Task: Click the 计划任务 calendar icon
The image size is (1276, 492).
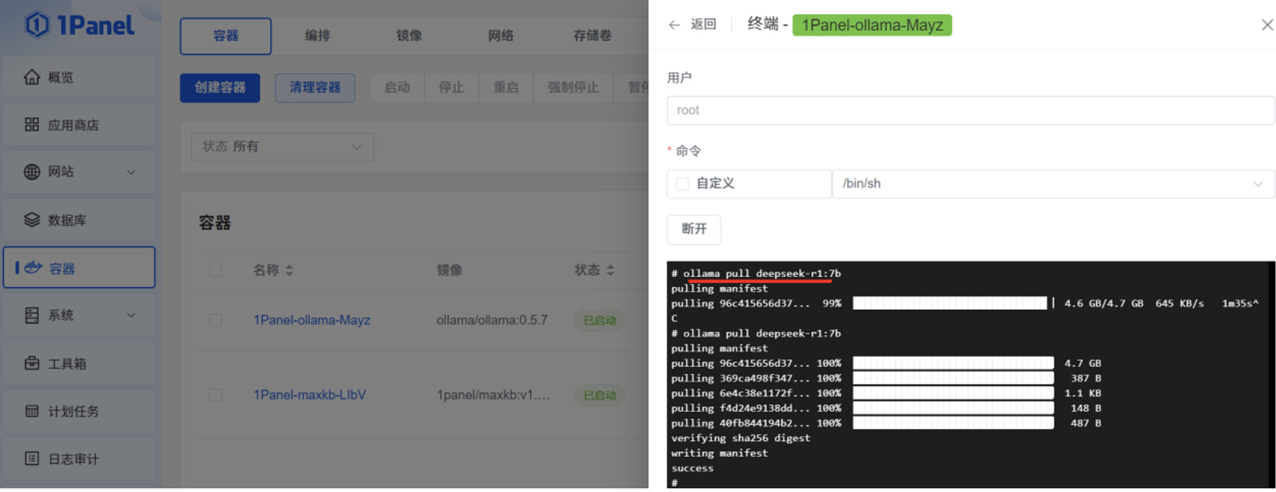Action: [x=32, y=411]
